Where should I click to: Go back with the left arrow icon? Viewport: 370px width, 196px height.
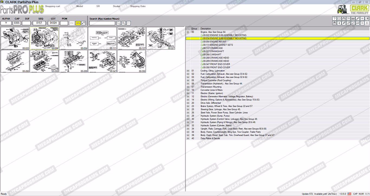coord(339,23)
